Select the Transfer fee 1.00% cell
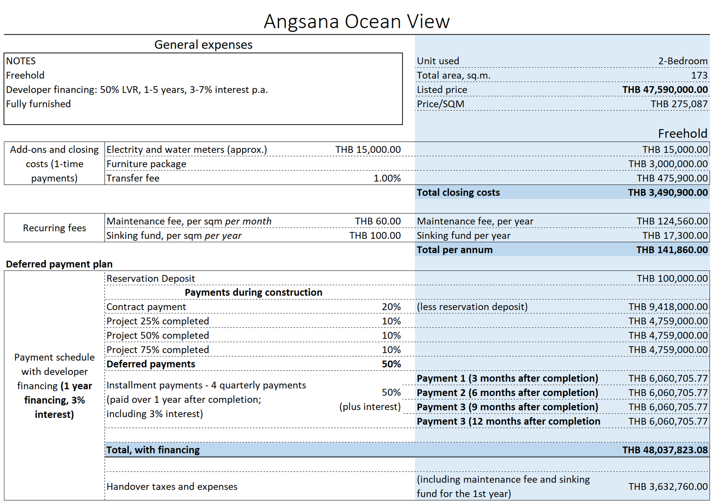Screen dimensions: 715x503 point(387,178)
